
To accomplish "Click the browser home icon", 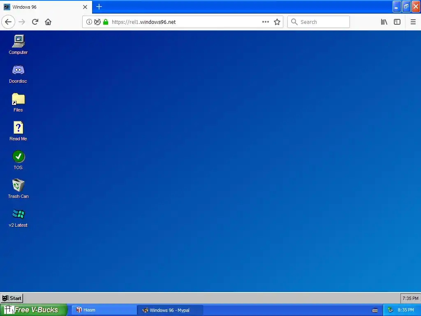I will click(x=48, y=22).
